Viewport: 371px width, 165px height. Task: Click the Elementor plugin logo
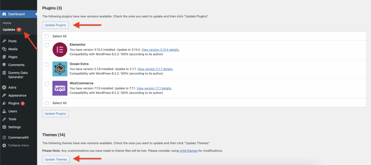[x=60, y=50]
